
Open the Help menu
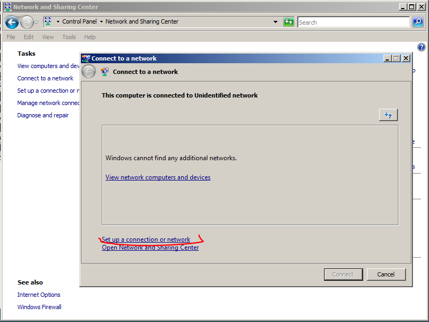pyautogui.click(x=90, y=37)
